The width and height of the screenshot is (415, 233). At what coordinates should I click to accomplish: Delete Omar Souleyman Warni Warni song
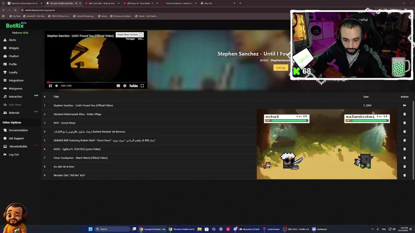pyautogui.click(x=404, y=158)
